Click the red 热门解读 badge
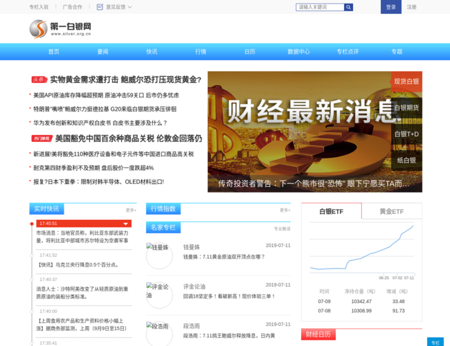 (42, 138)
